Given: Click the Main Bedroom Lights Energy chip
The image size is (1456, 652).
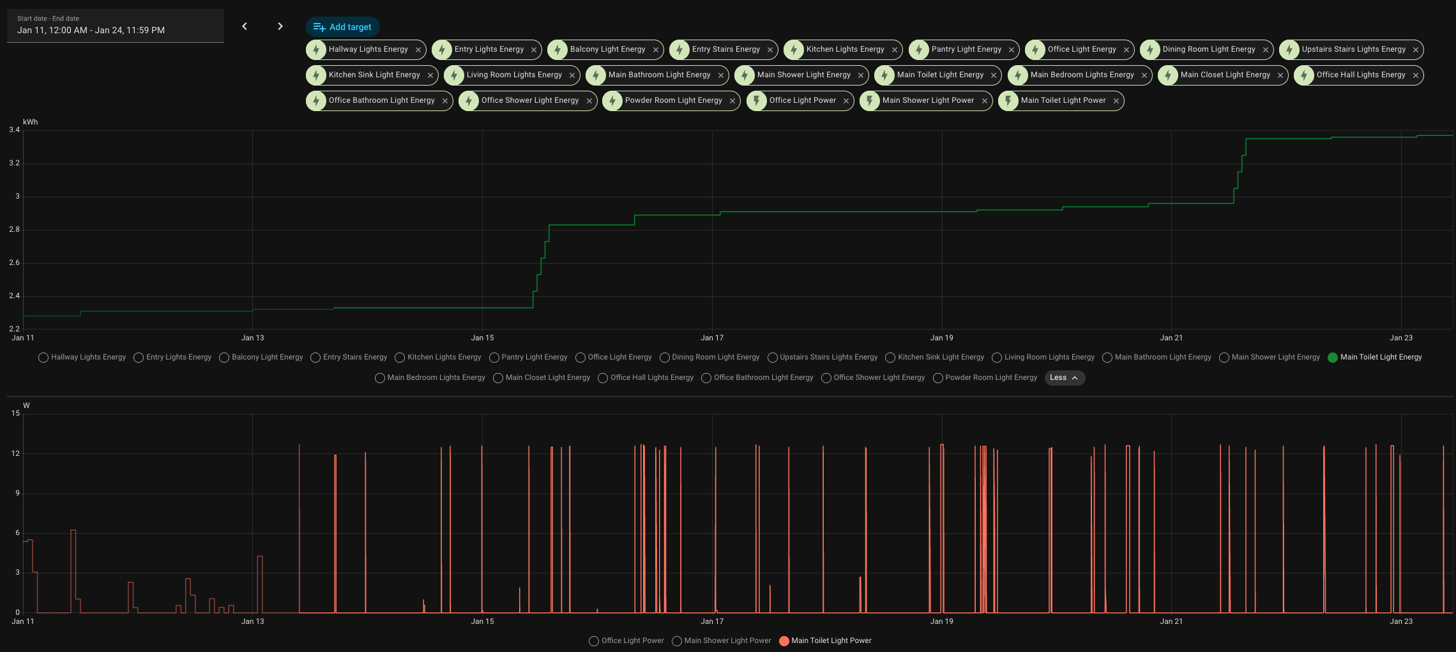Looking at the screenshot, I should click(1082, 75).
